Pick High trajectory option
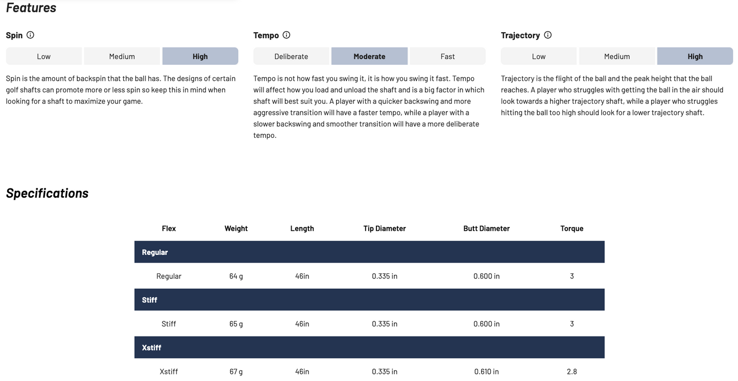Image resolution: width=738 pixels, height=381 pixels. point(695,56)
